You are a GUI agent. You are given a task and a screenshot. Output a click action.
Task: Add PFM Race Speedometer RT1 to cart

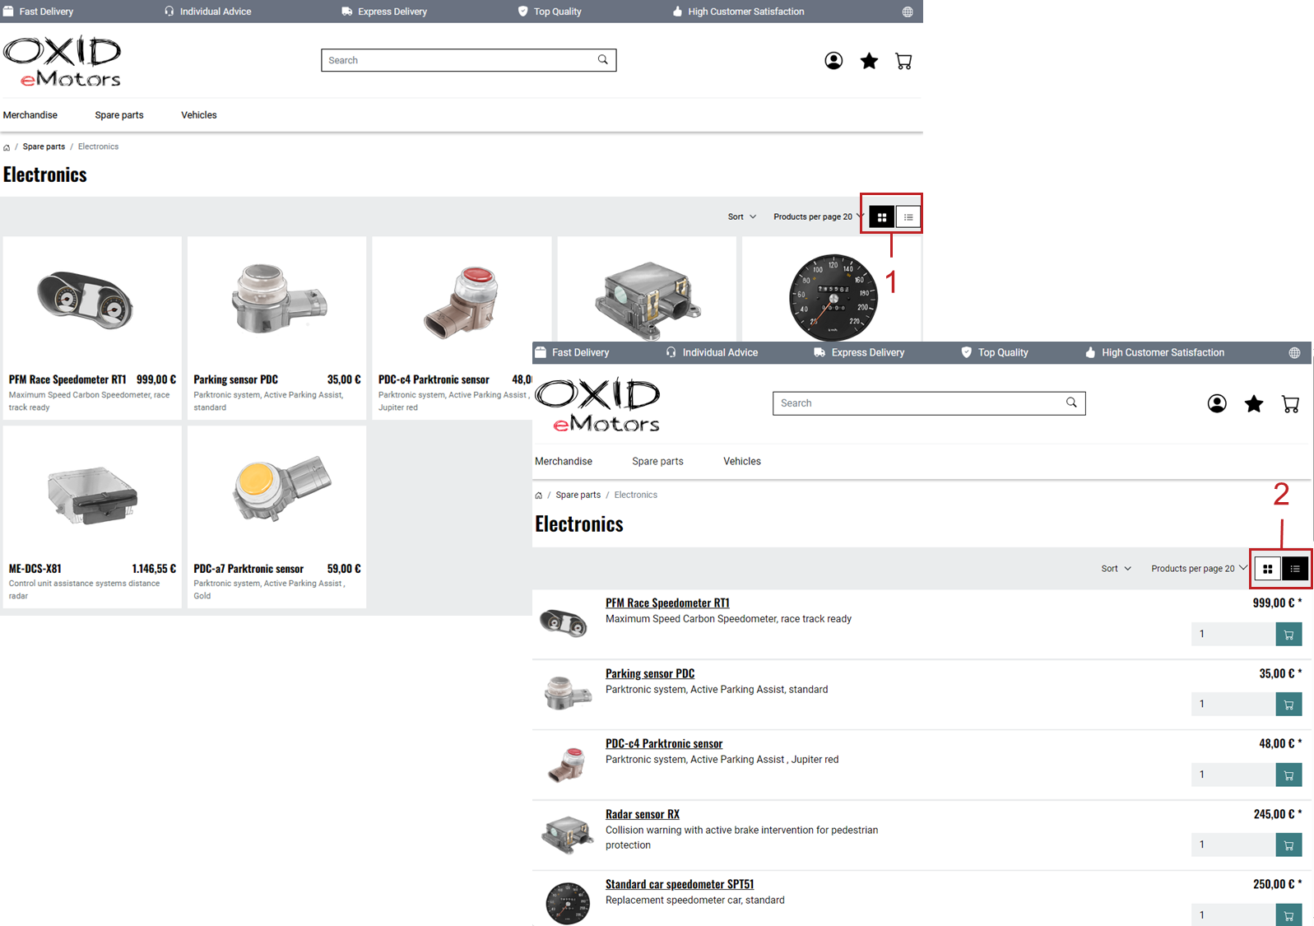(1288, 635)
